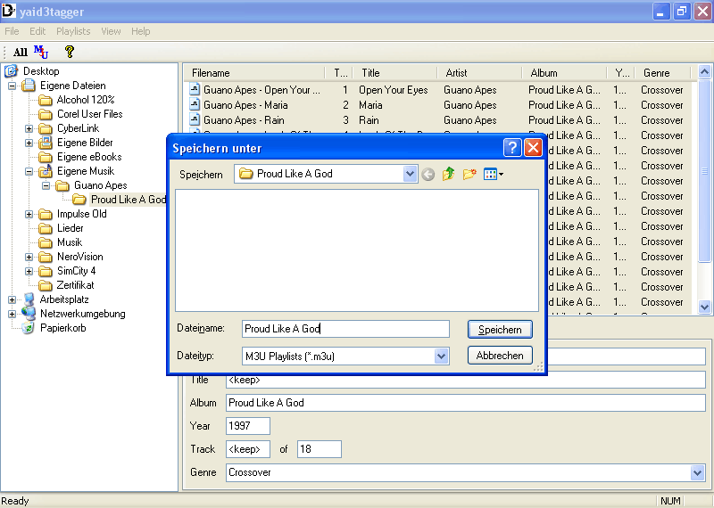The height and width of the screenshot is (508, 714).
Task: Create a new folder in save dialog
Action: tap(469, 174)
